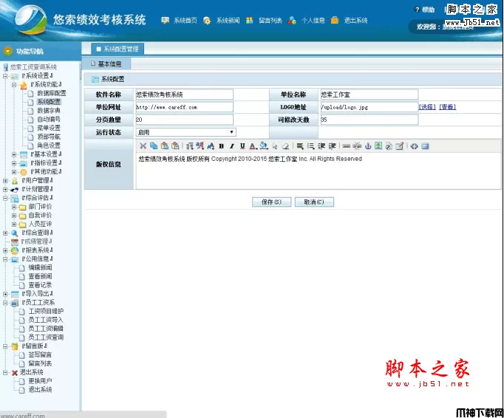Open source code view icon in editor
The height and width of the screenshot is (418, 504).
[x=414, y=145]
